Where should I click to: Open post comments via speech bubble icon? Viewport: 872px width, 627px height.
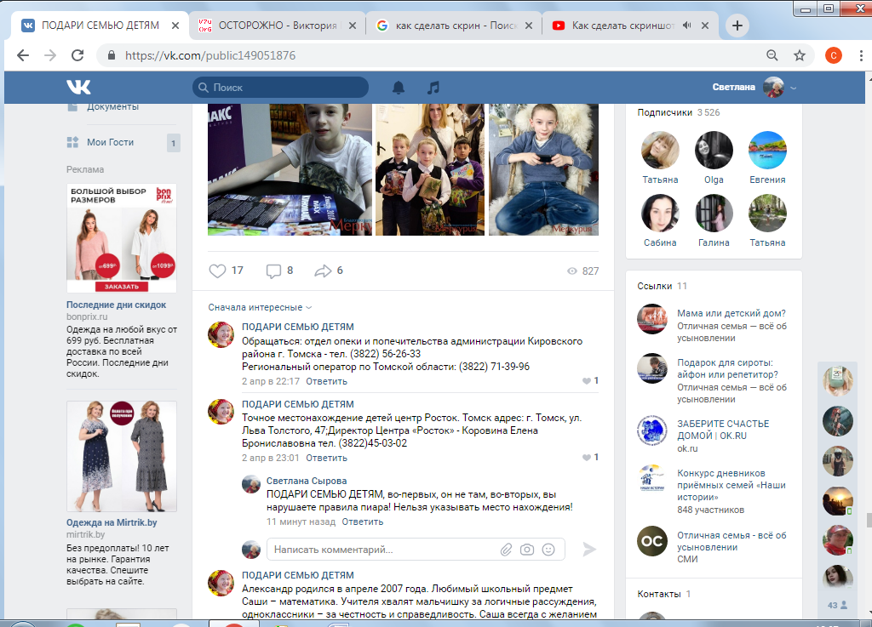[273, 271]
